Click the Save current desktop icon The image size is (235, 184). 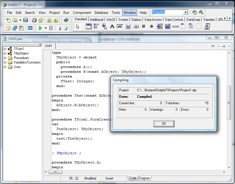(x=194, y=12)
